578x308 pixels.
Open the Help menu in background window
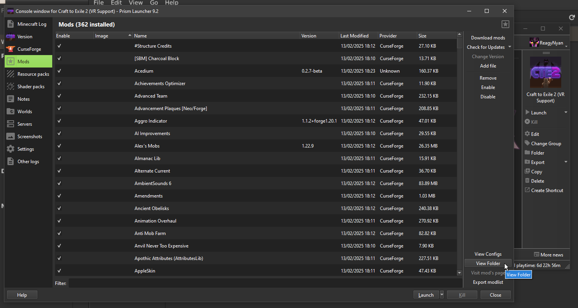tap(172, 3)
